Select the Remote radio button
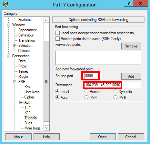The width and height of the screenshot is (150, 144). tap(86, 92)
